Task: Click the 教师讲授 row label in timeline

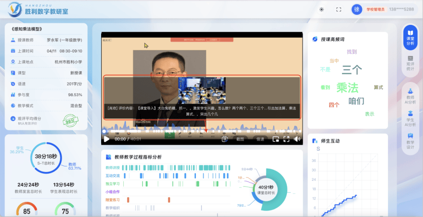Action: (113, 168)
